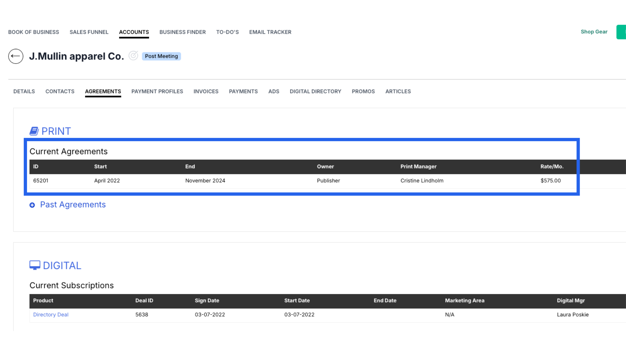
Task: Open Invoices sub-tab
Action: tap(206, 91)
